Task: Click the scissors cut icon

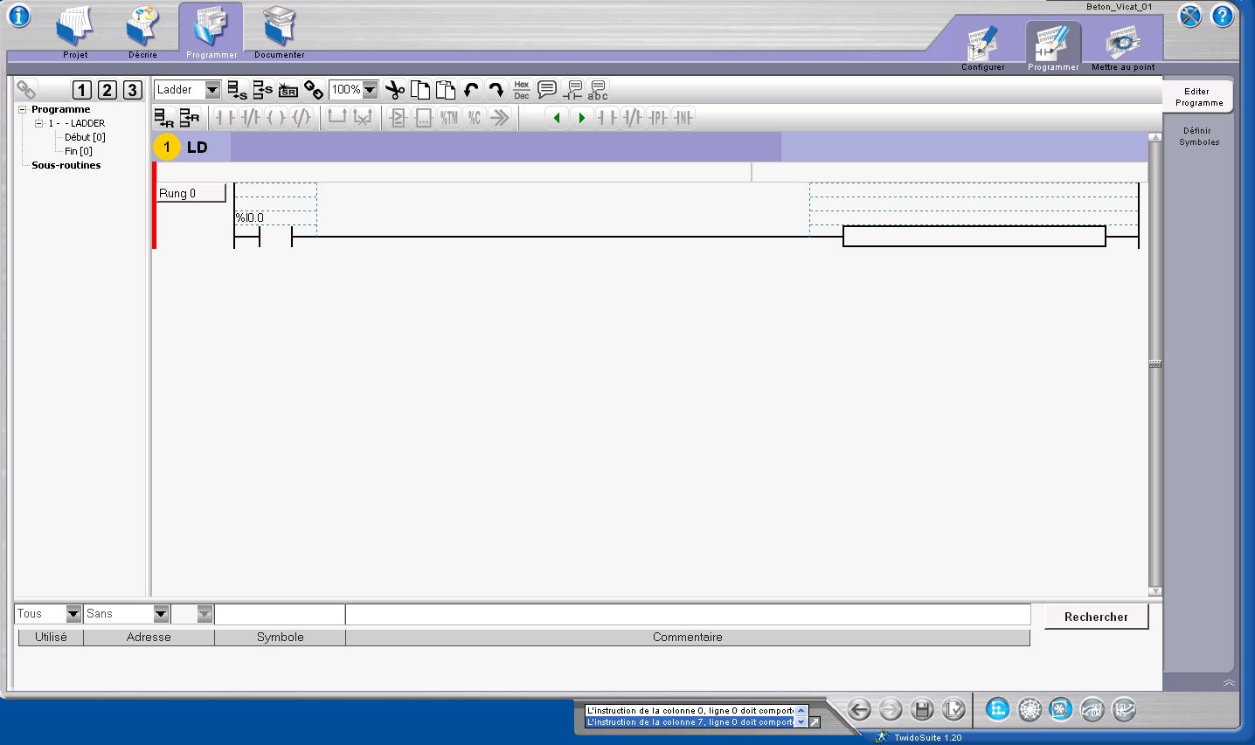Action: click(x=395, y=90)
